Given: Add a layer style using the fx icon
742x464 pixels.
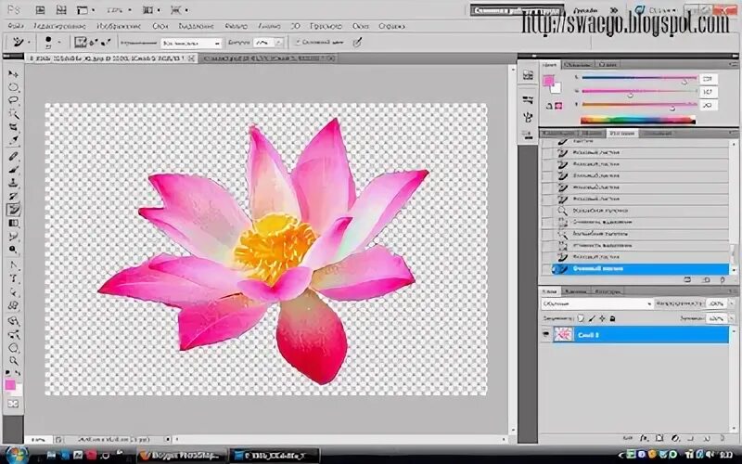Looking at the screenshot, I should coord(644,438).
